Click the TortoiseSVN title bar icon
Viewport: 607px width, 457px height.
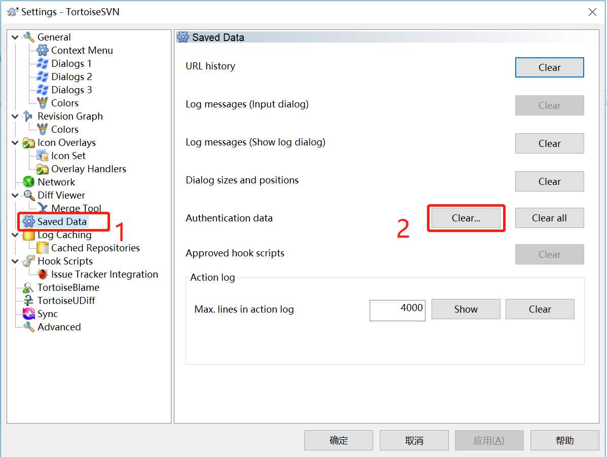(12, 12)
